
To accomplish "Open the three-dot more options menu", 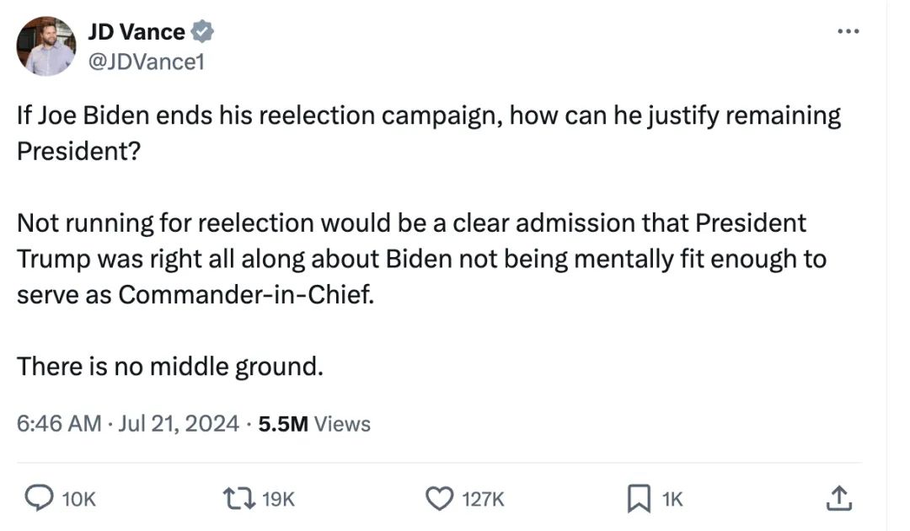I will (x=848, y=31).
